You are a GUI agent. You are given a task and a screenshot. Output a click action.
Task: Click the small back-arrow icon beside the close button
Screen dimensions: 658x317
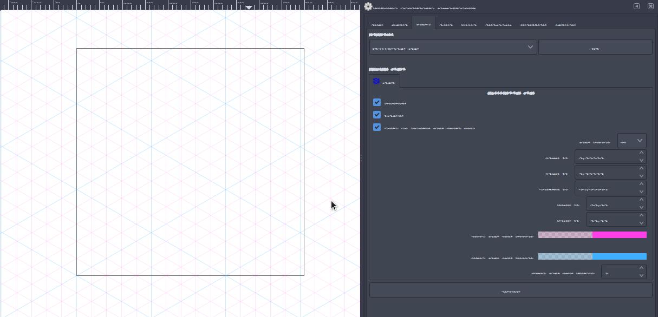636,6
